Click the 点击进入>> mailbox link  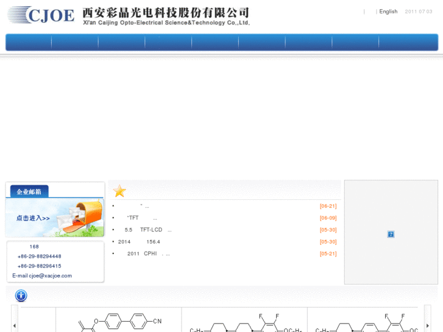(x=33, y=218)
